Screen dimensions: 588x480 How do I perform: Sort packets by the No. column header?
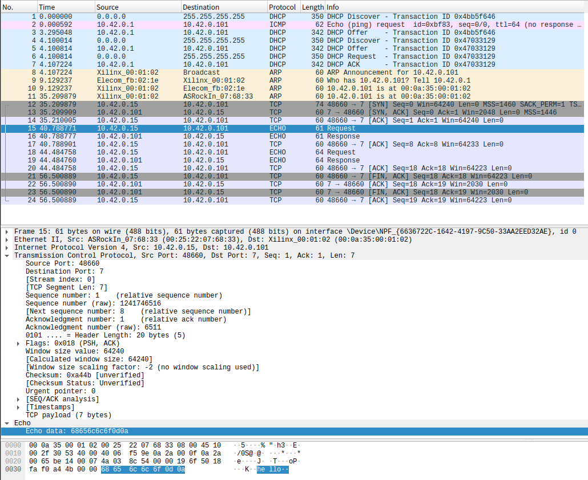click(19, 7)
